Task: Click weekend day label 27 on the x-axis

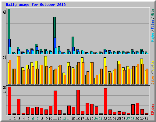Action: pyautogui.click(x=128, y=119)
